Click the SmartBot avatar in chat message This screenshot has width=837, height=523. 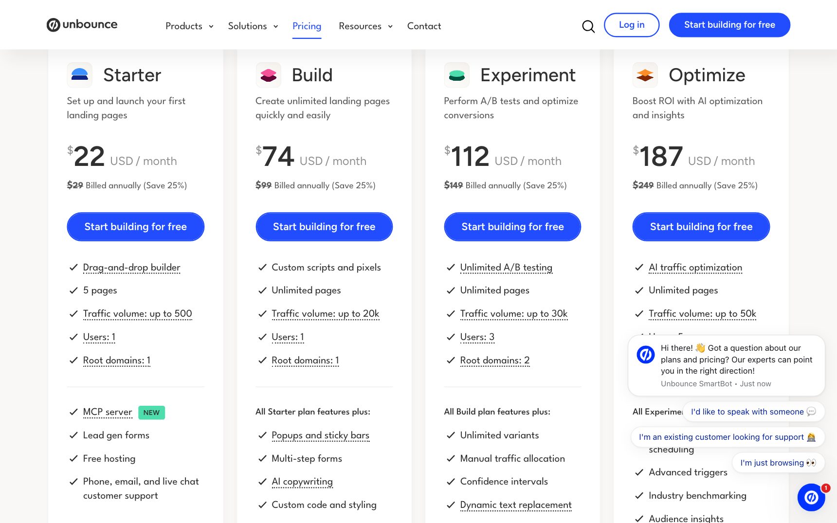tap(646, 355)
